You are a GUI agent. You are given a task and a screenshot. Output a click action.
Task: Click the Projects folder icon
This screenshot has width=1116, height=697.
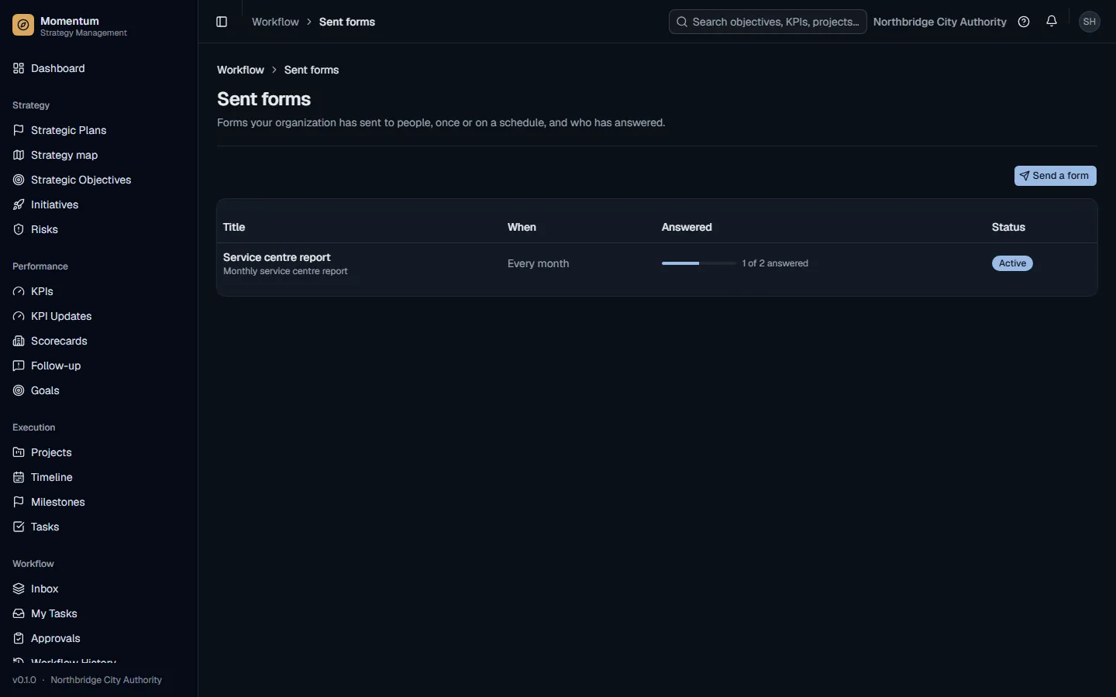pos(19,452)
